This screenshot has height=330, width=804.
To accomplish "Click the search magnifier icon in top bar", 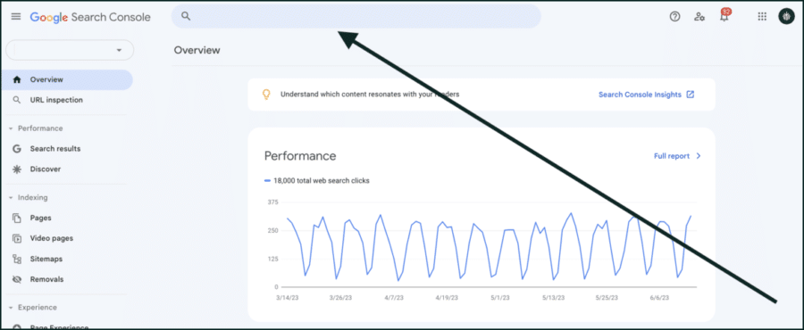I will click(186, 16).
